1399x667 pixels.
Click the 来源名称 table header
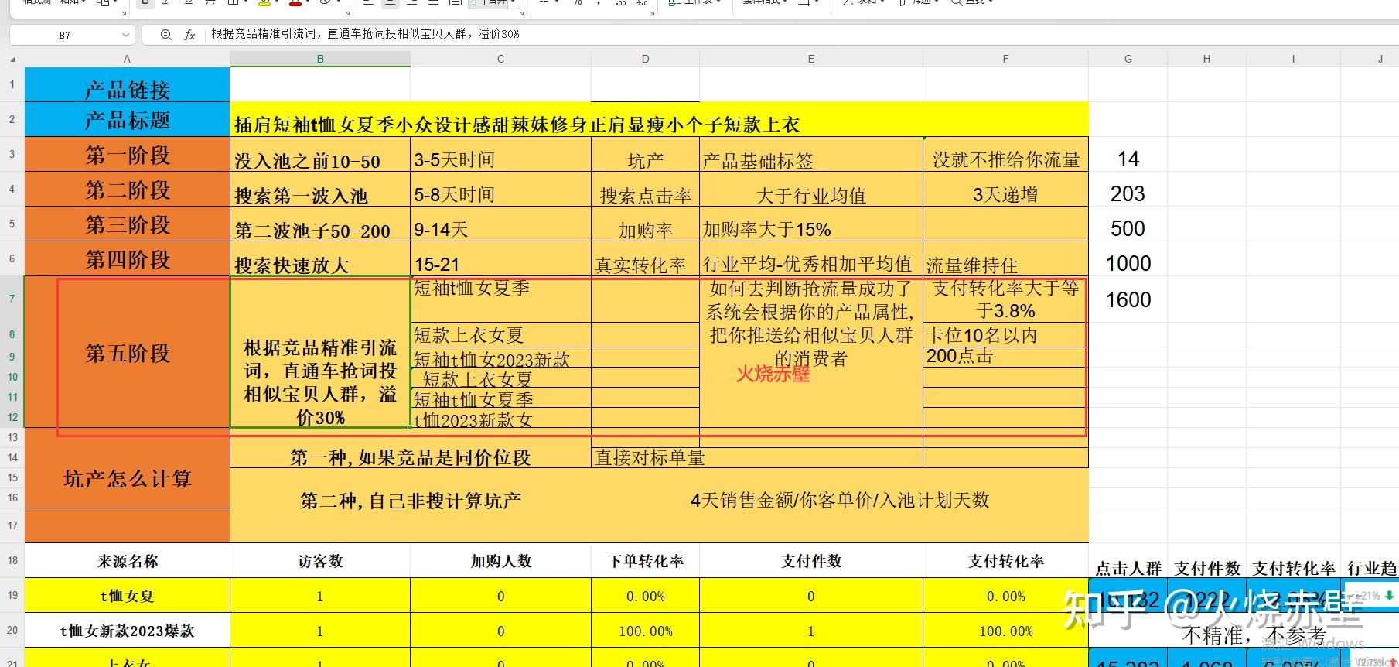[x=127, y=560]
